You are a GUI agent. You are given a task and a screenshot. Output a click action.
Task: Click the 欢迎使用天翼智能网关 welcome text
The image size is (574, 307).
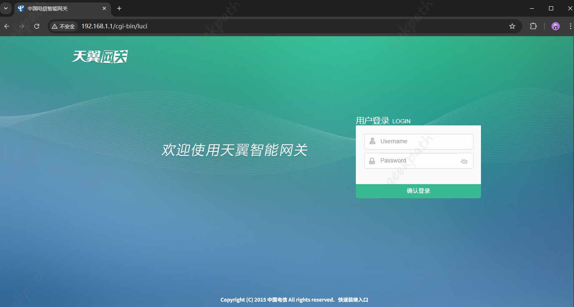tap(235, 150)
